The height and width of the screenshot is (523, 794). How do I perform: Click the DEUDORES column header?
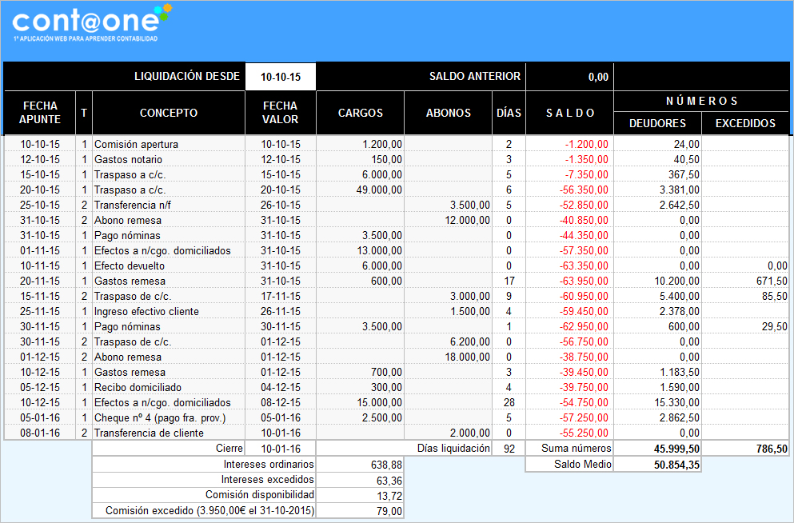pyautogui.click(x=657, y=123)
